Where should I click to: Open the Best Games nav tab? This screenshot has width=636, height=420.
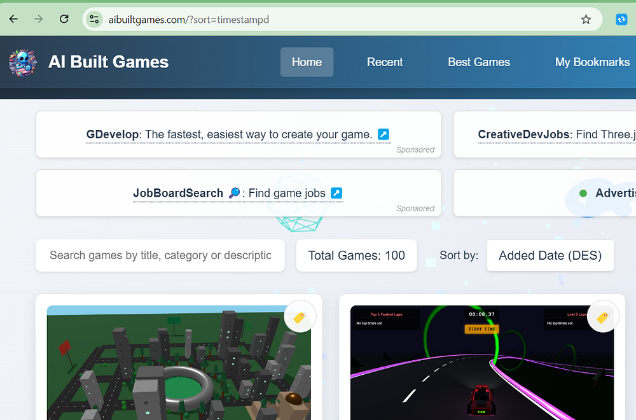point(479,62)
